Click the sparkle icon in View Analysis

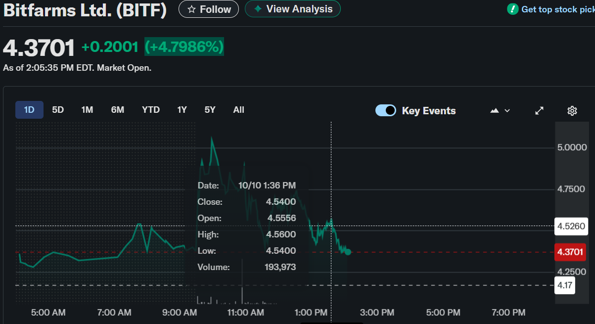pyautogui.click(x=258, y=9)
